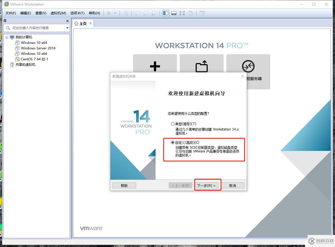
Task: Open the library search filter dropdown arrow
Action: click(x=67, y=28)
